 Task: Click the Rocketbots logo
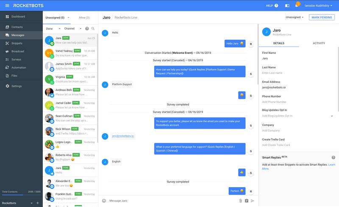pos(28,5)
